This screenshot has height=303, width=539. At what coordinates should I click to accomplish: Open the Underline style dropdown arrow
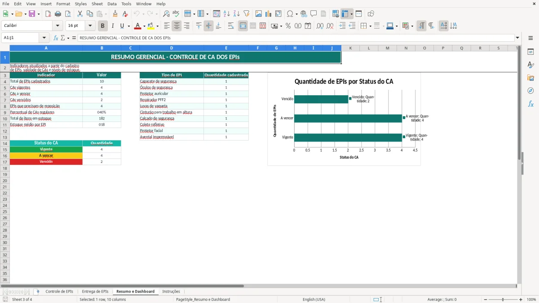pos(129,26)
